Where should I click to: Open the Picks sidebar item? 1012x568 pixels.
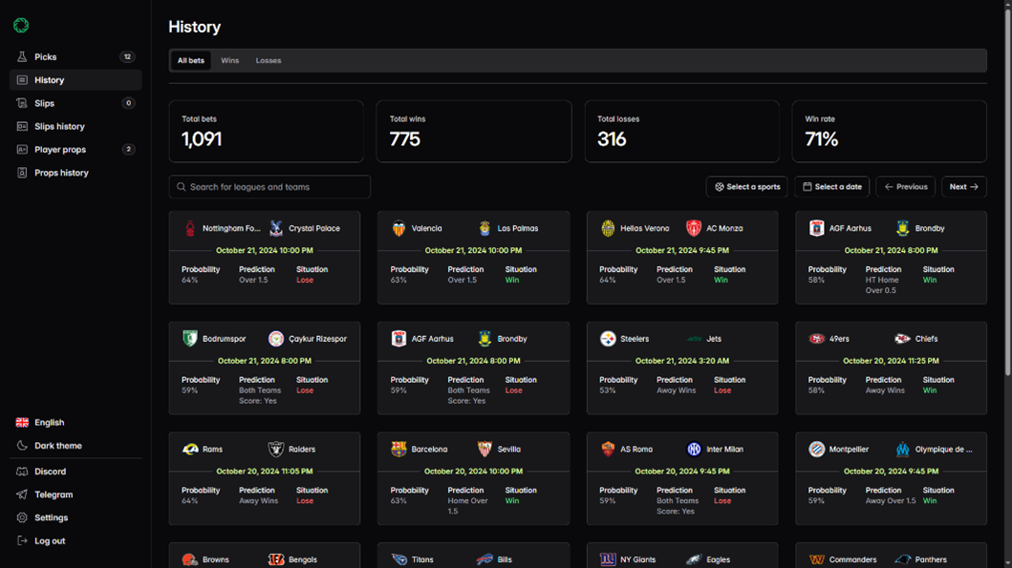coord(75,56)
